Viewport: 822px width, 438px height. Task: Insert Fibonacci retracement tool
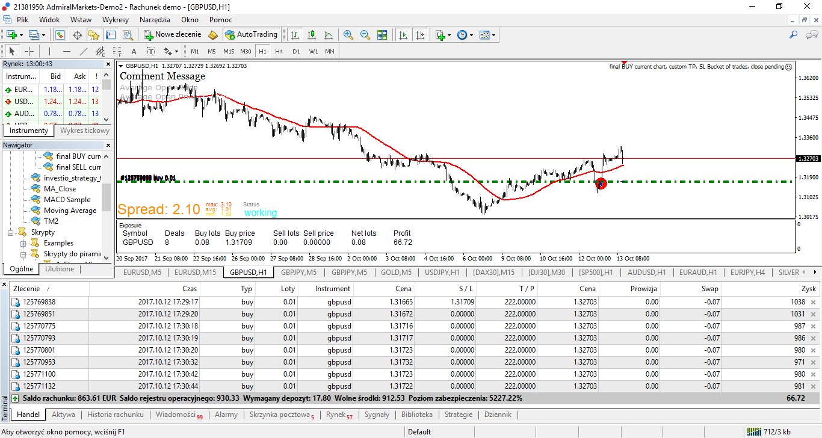point(117,51)
